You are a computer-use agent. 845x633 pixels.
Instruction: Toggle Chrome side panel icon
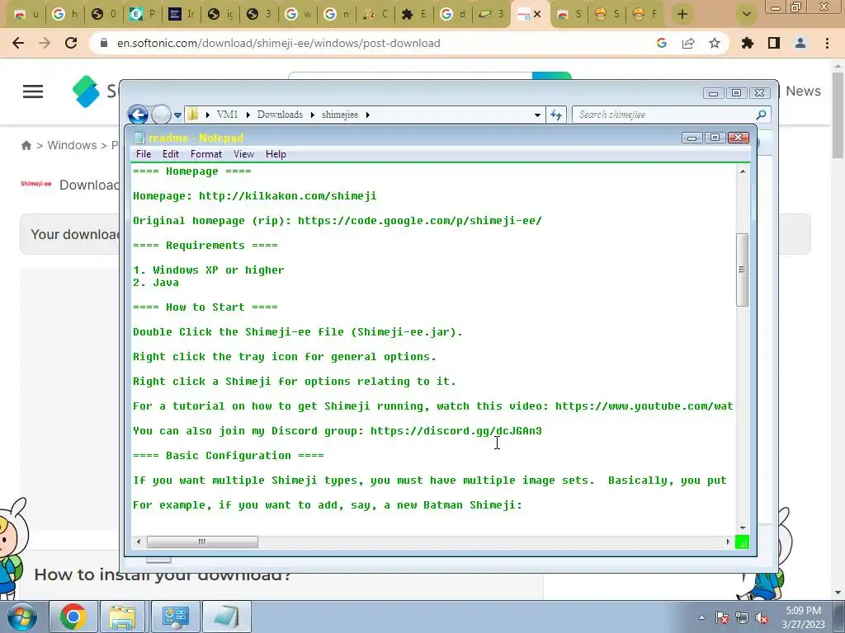click(774, 43)
